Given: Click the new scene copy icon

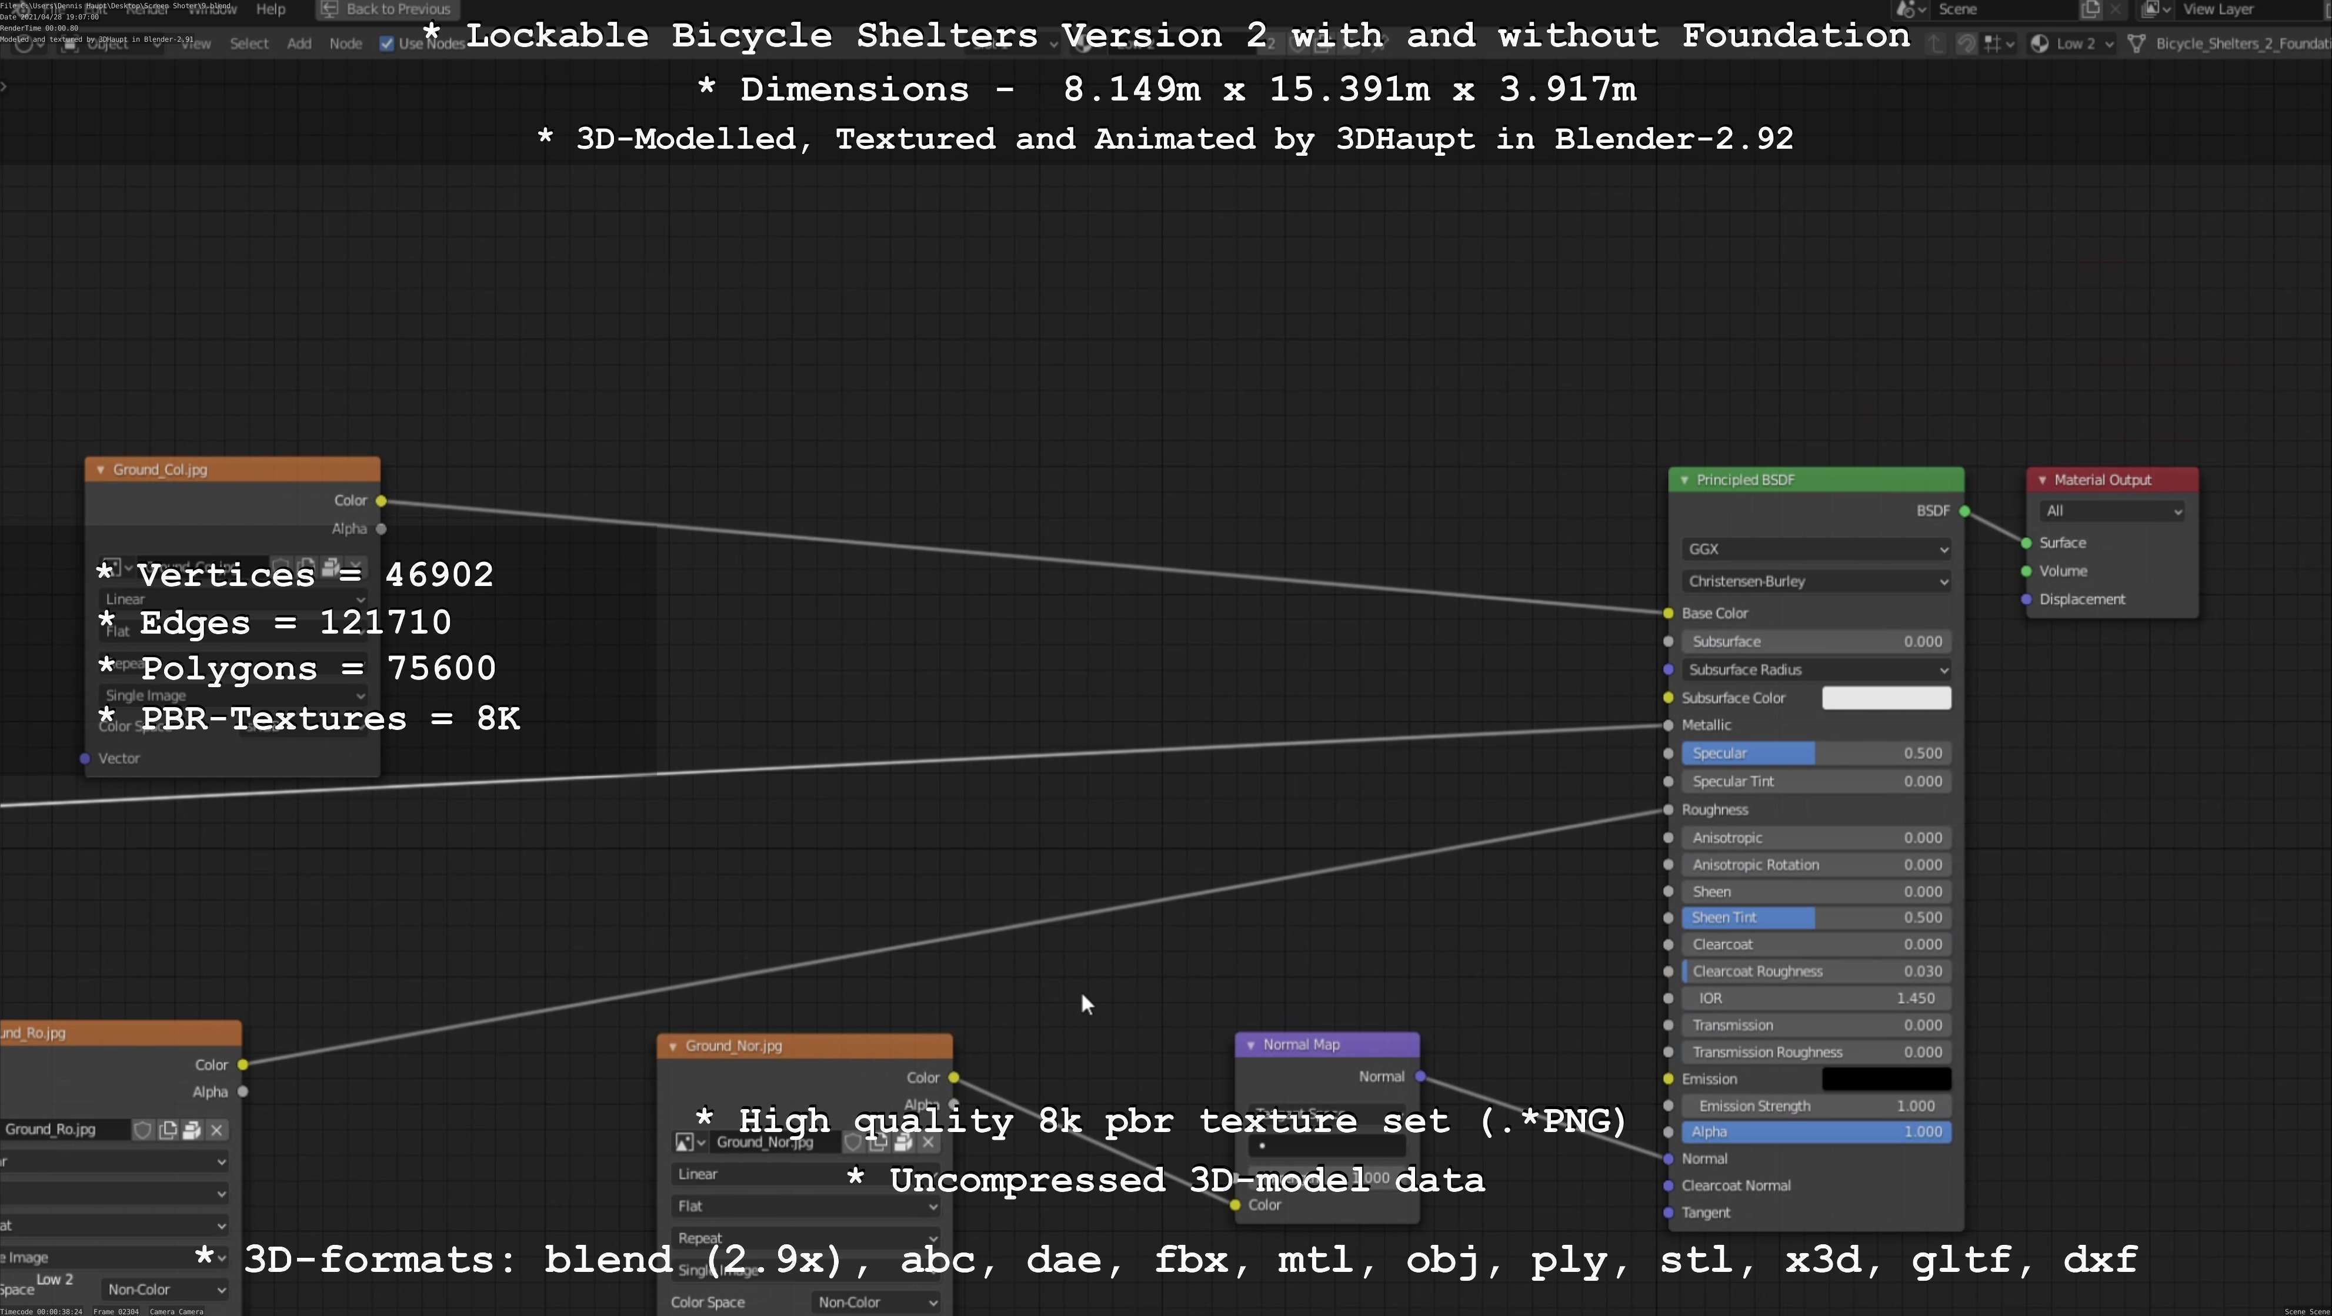Looking at the screenshot, I should [2090, 9].
